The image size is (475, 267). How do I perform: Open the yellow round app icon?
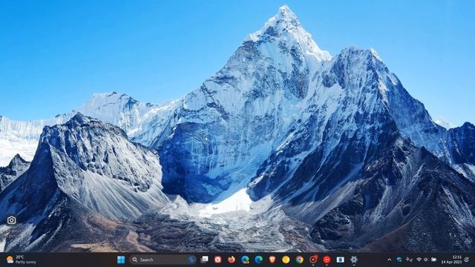286,260
